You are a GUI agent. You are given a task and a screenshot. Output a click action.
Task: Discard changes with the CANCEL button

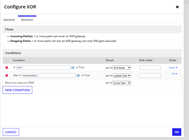[x=11, y=132]
